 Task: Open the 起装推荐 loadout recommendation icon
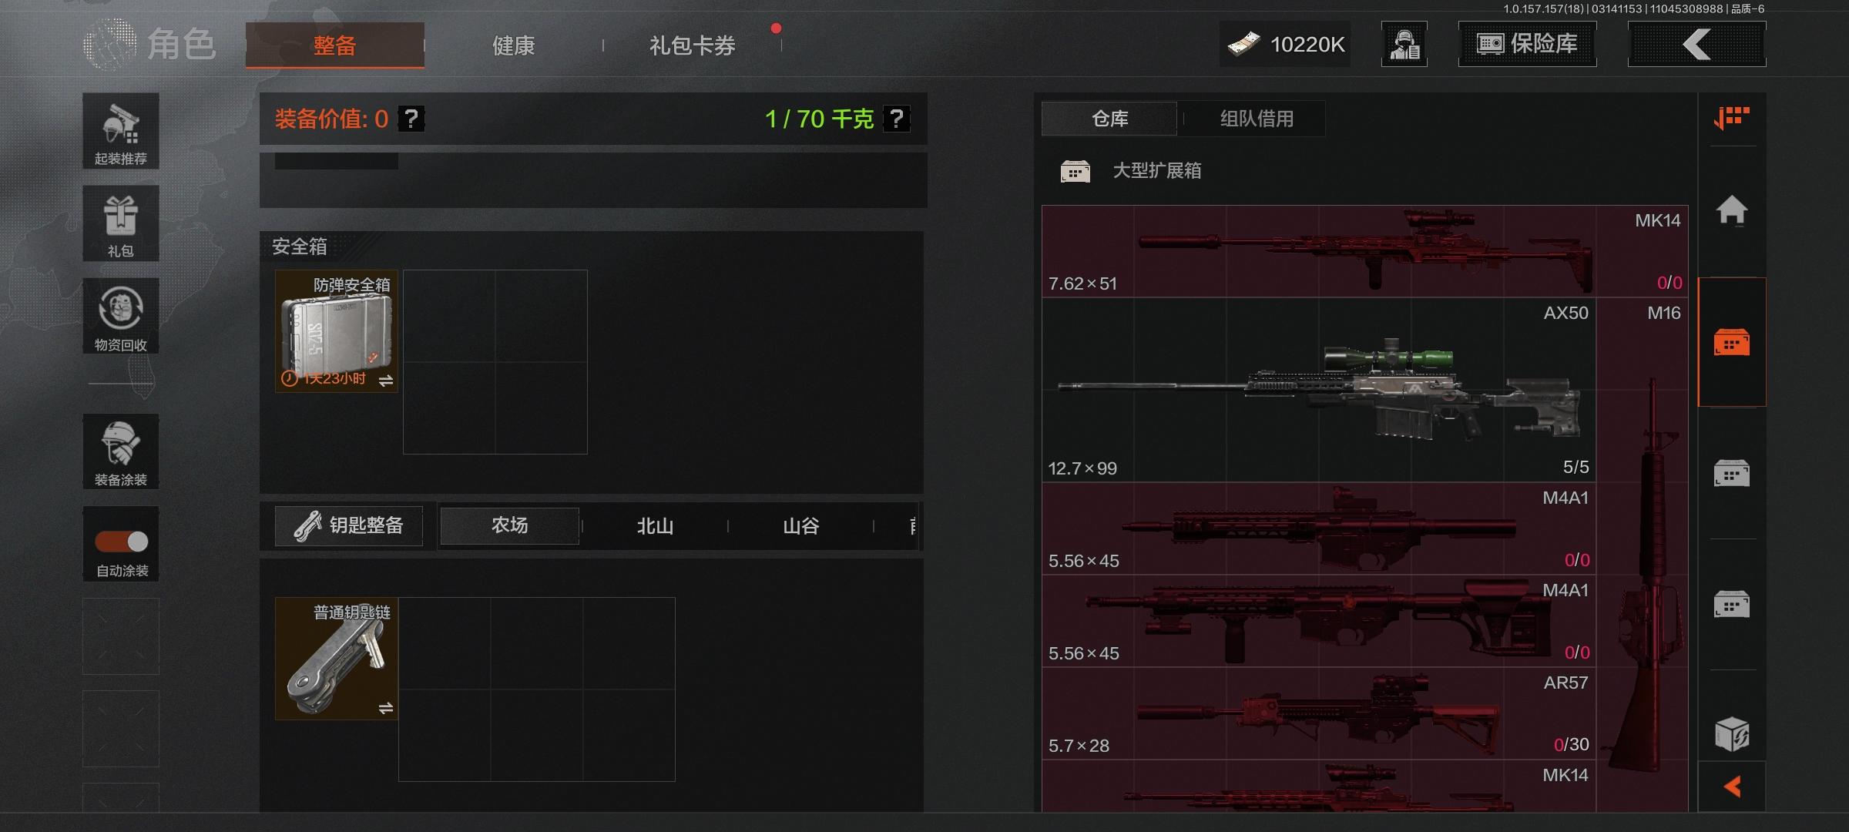pyautogui.click(x=121, y=131)
